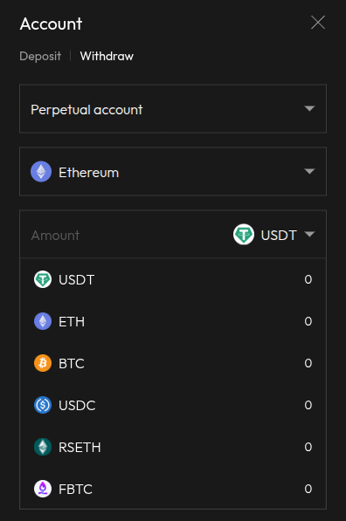Pick the BTC label in token list

tap(72, 363)
